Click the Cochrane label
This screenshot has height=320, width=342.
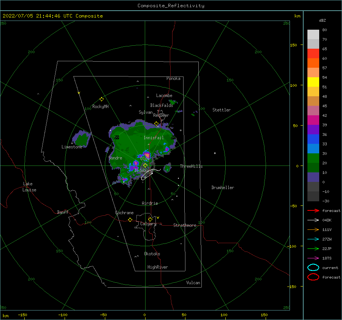coord(124,213)
